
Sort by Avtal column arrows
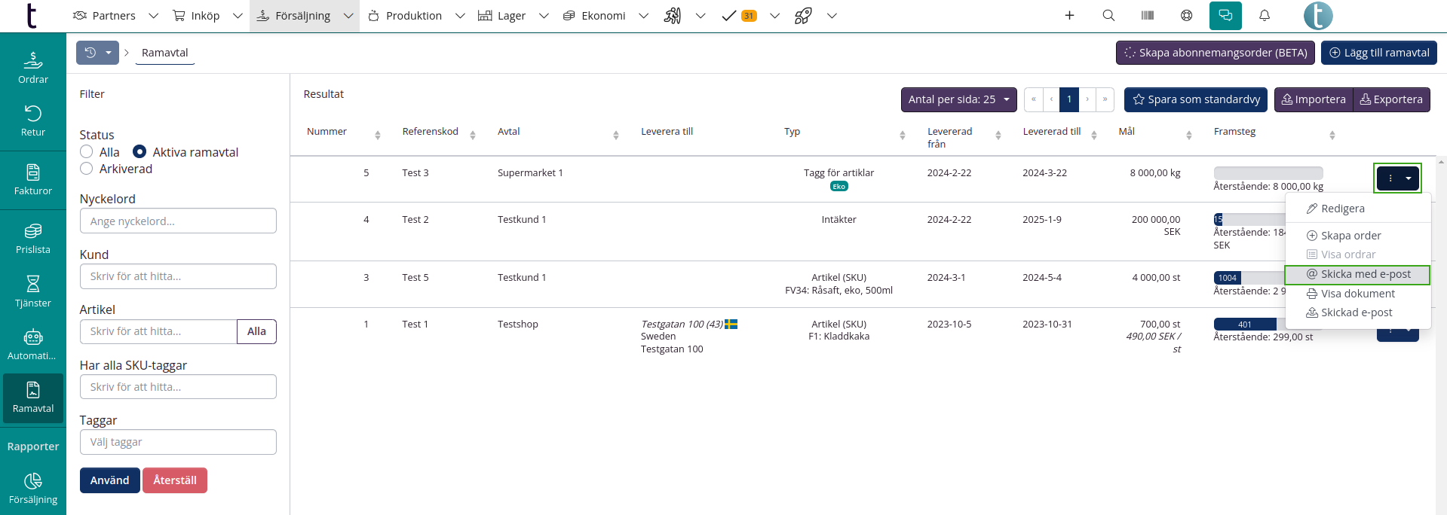[x=616, y=136]
